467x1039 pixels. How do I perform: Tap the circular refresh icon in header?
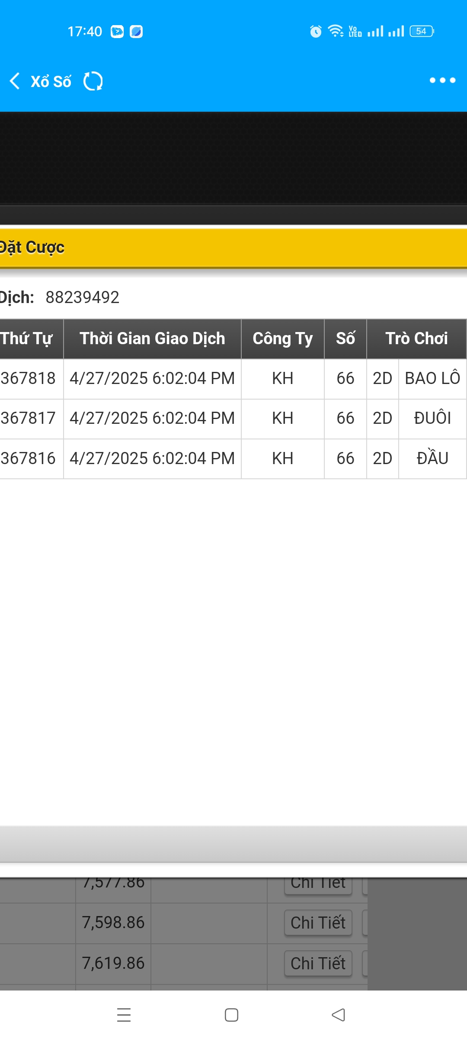click(x=93, y=81)
